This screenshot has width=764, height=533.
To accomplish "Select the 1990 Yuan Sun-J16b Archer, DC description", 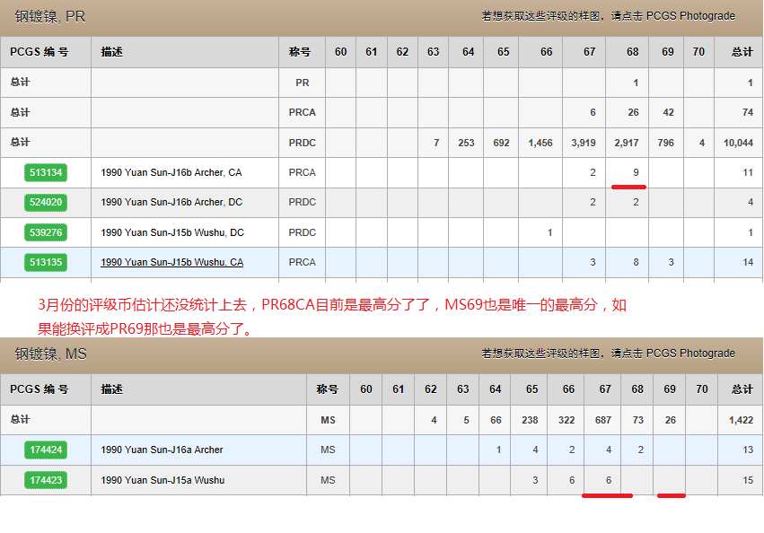I will (x=171, y=203).
